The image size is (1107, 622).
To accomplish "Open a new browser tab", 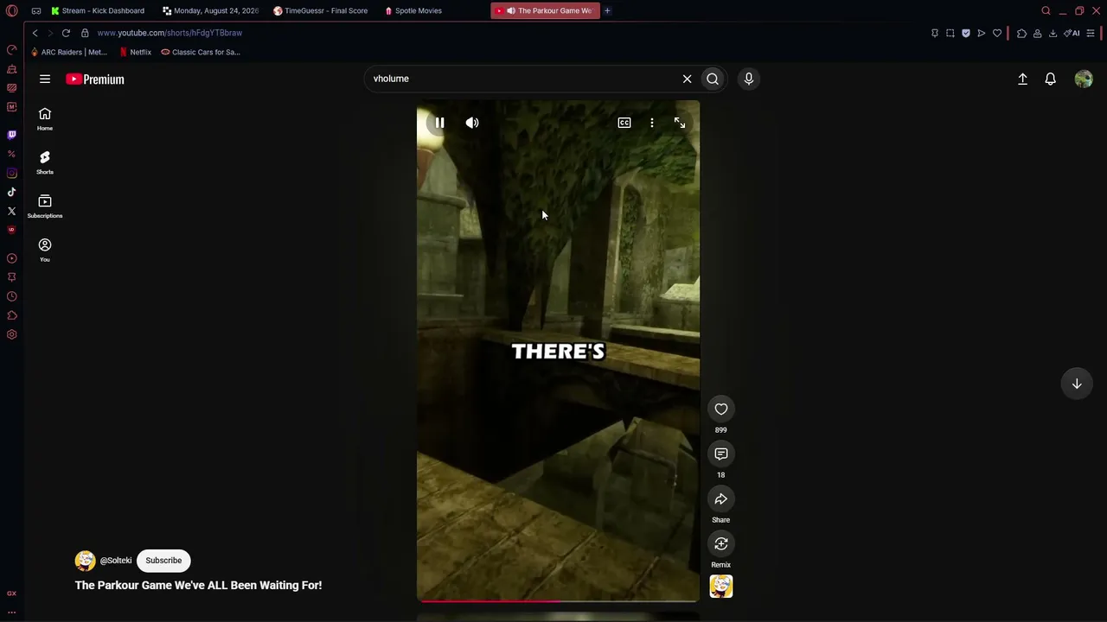I will coord(607,10).
